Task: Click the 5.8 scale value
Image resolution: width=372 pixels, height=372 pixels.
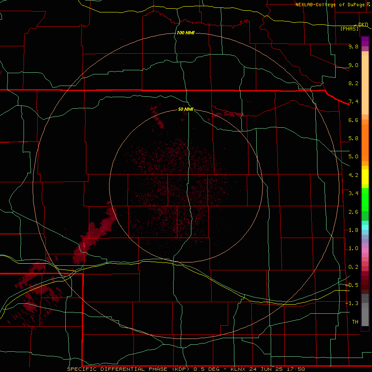Action: (353, 138)
